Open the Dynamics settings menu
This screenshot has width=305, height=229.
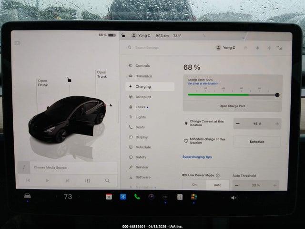(140, 76)
